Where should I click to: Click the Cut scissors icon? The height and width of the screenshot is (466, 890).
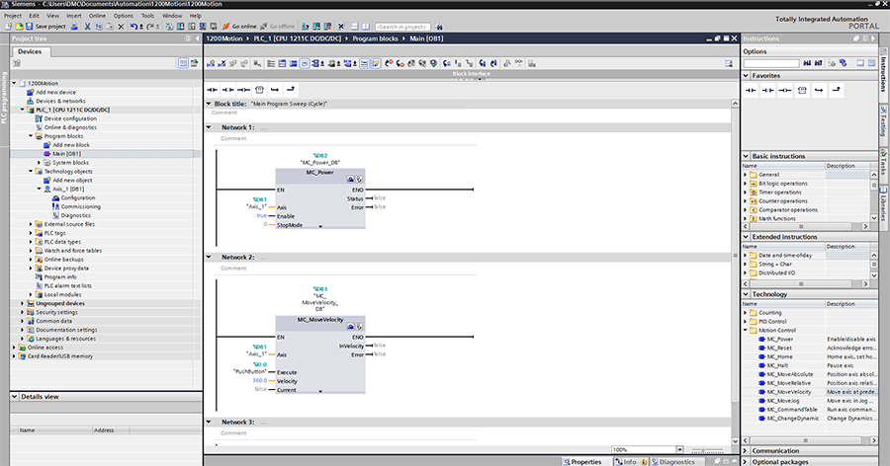point(87,26)
